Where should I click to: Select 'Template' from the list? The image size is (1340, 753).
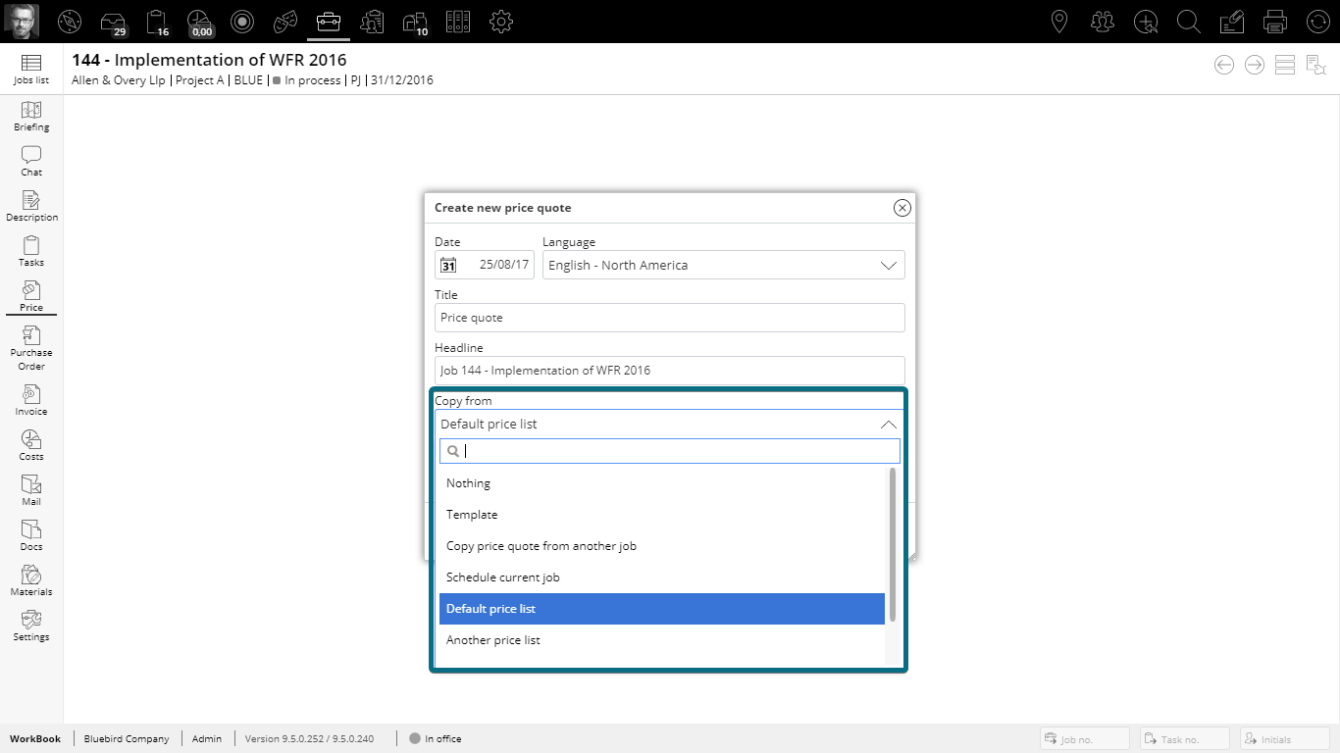472,515
